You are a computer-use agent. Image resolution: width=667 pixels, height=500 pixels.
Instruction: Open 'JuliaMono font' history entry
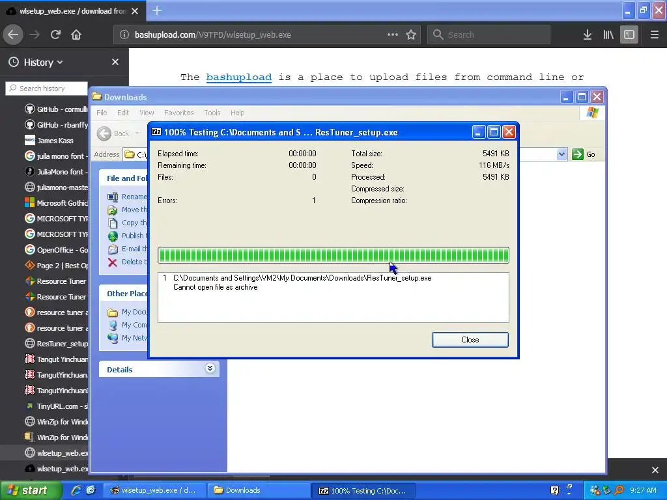point(56,172)
